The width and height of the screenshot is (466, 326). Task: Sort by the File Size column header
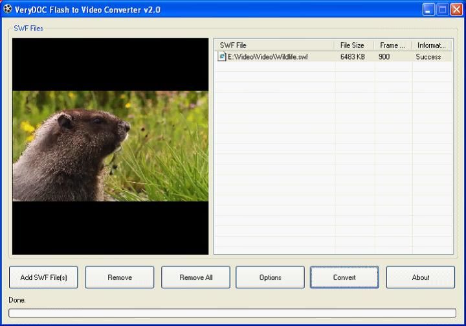(x=354, y=45)
